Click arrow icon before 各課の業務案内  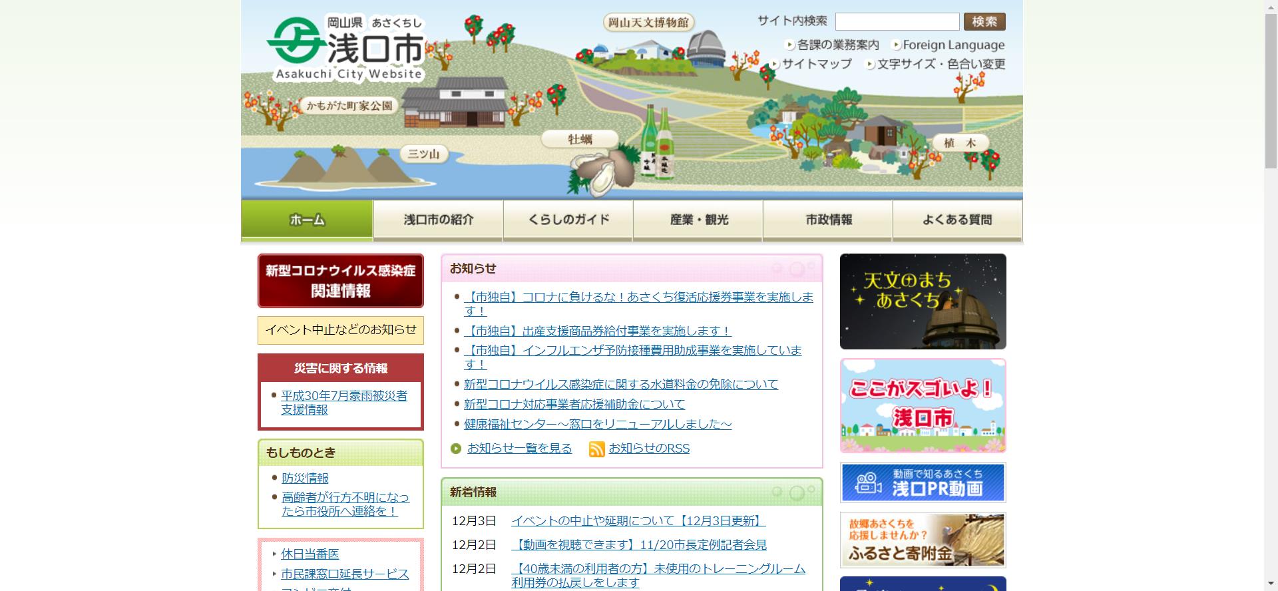pos(790,45)
